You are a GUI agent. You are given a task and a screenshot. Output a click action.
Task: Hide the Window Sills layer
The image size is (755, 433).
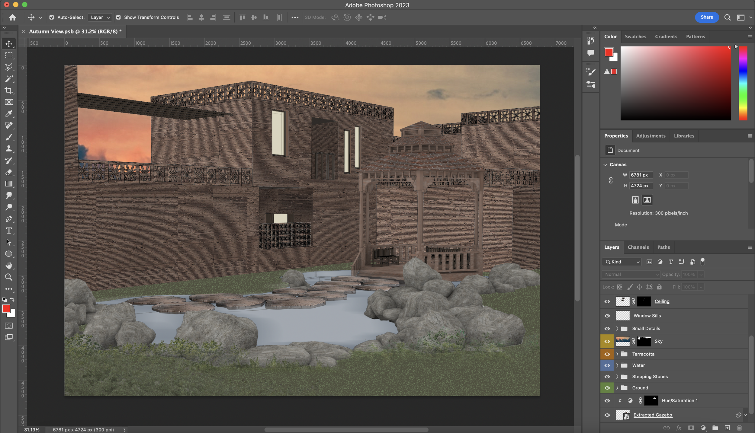[607, 316]
